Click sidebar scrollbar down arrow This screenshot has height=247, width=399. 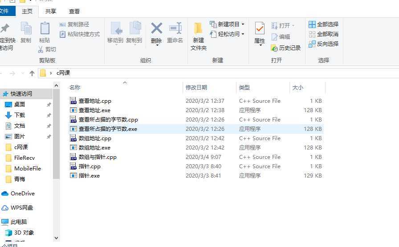(56, 238)
